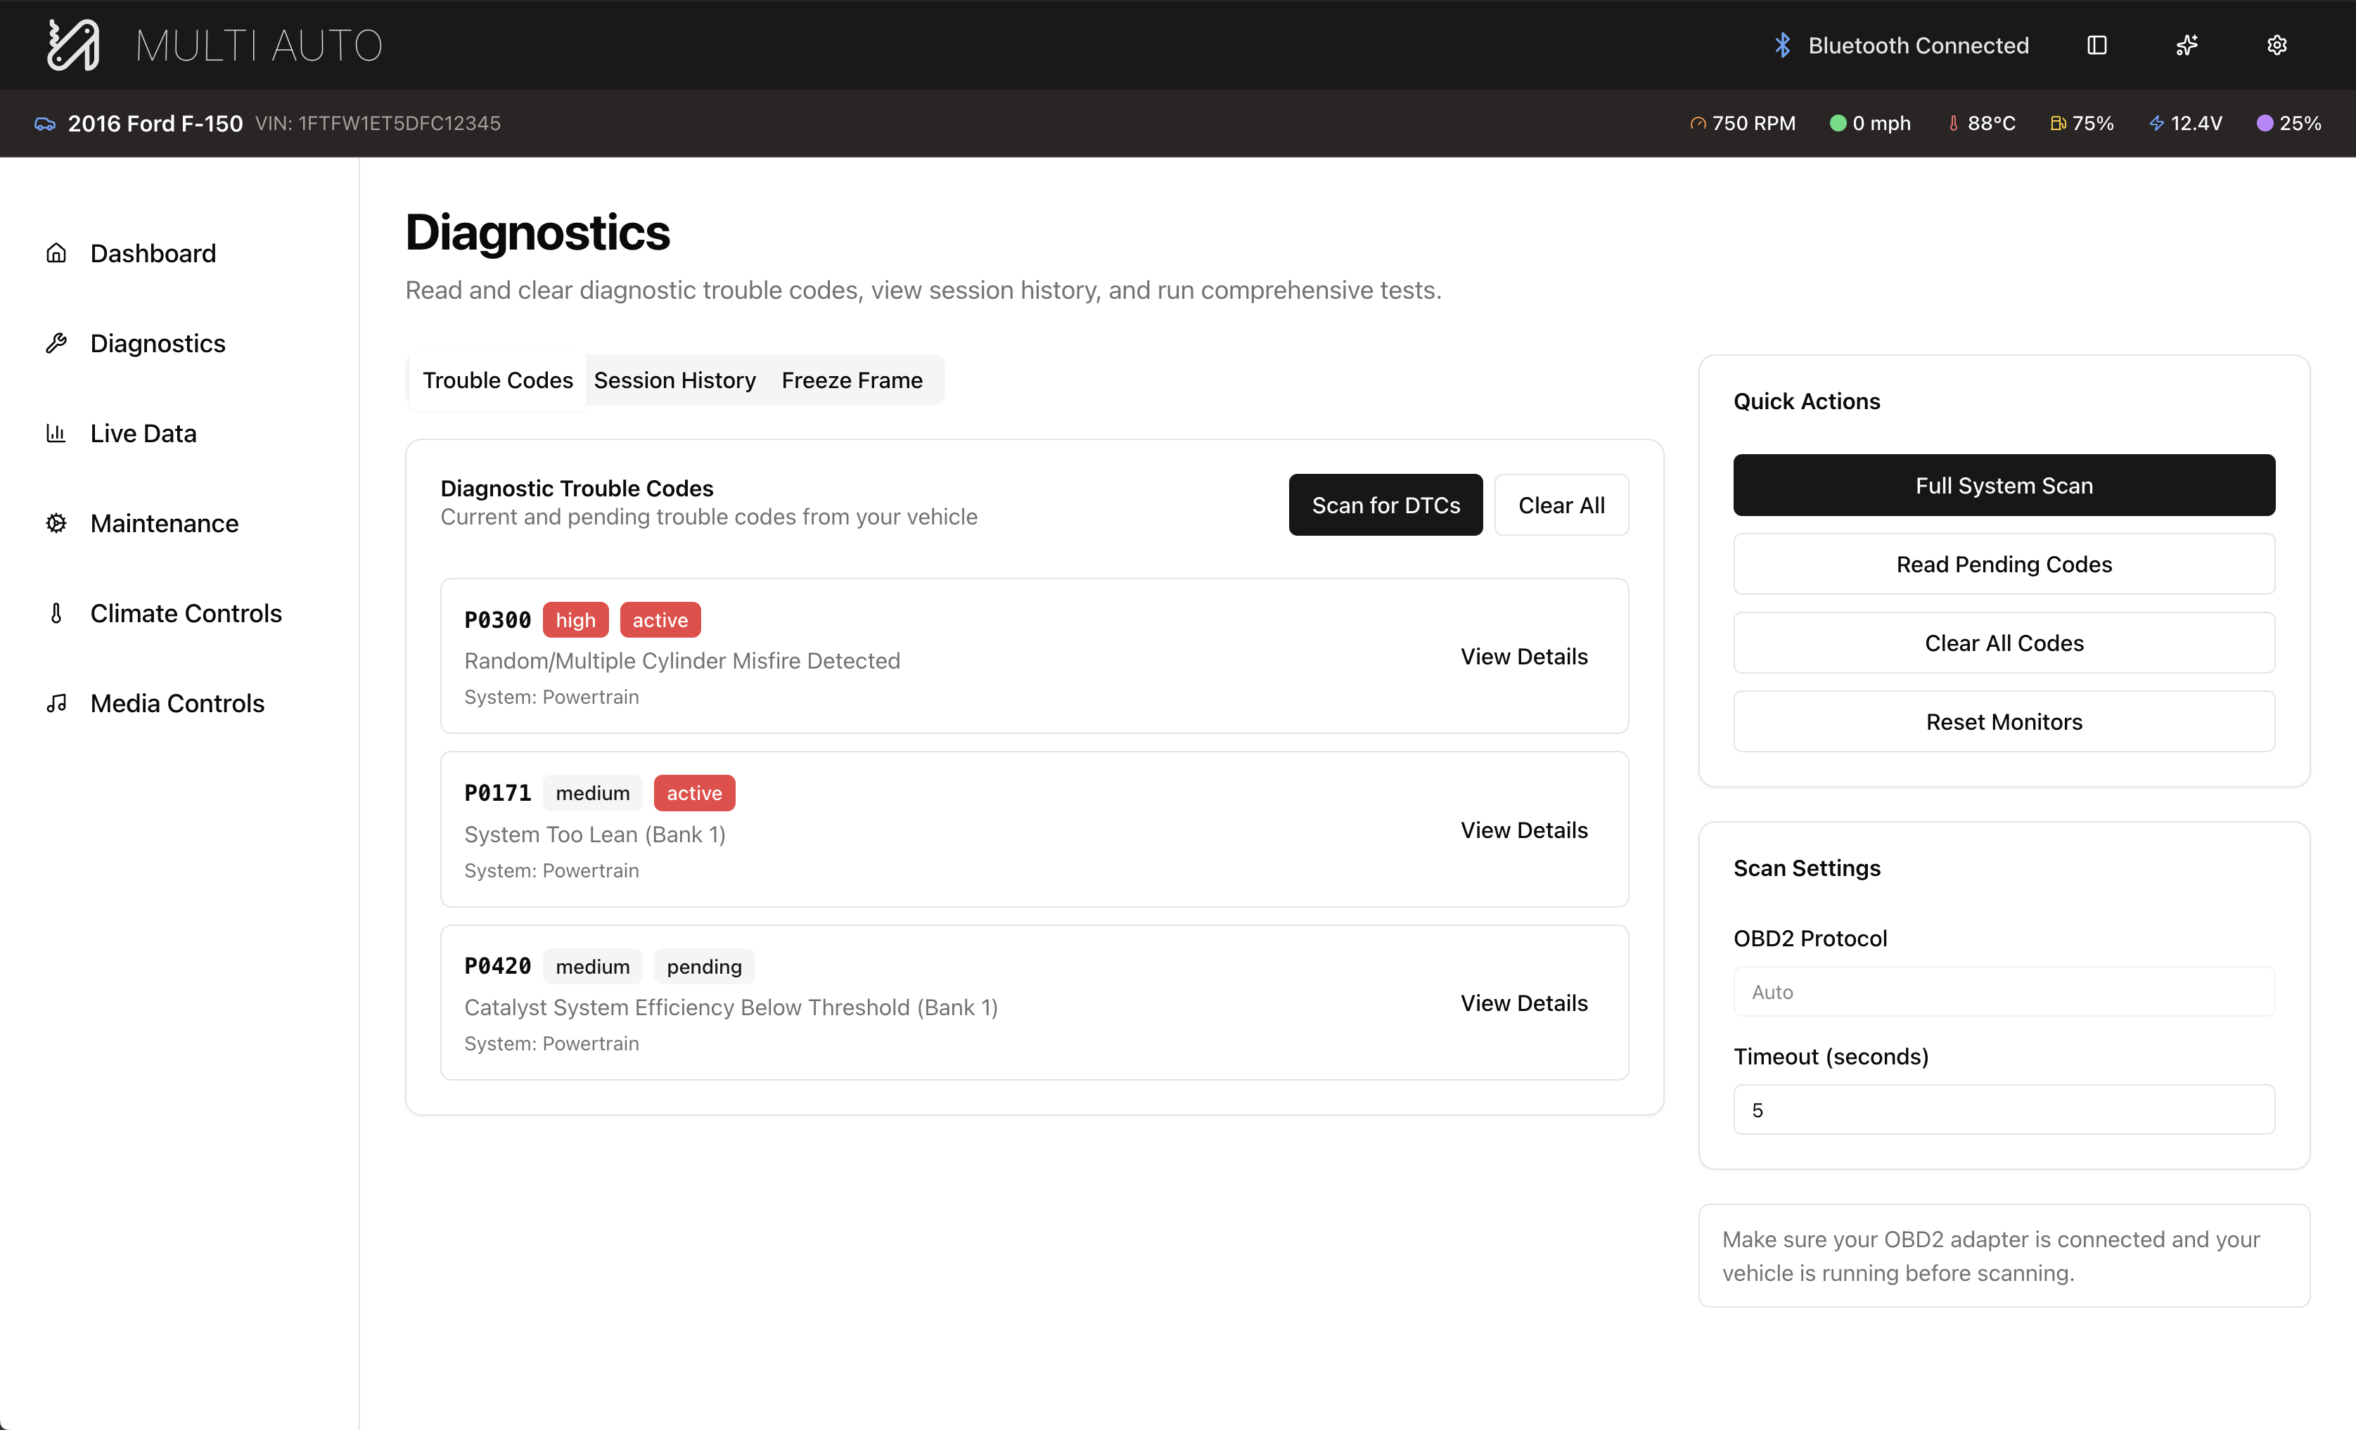
Task: Open Diagnostics in the sidebar
Action: 158,343
